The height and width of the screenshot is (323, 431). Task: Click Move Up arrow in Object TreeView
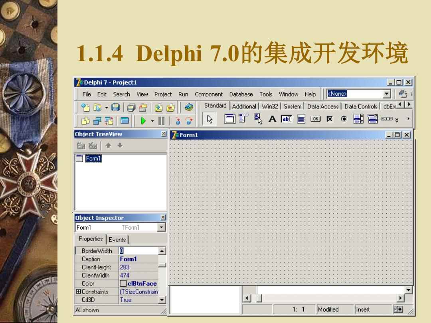108,145
